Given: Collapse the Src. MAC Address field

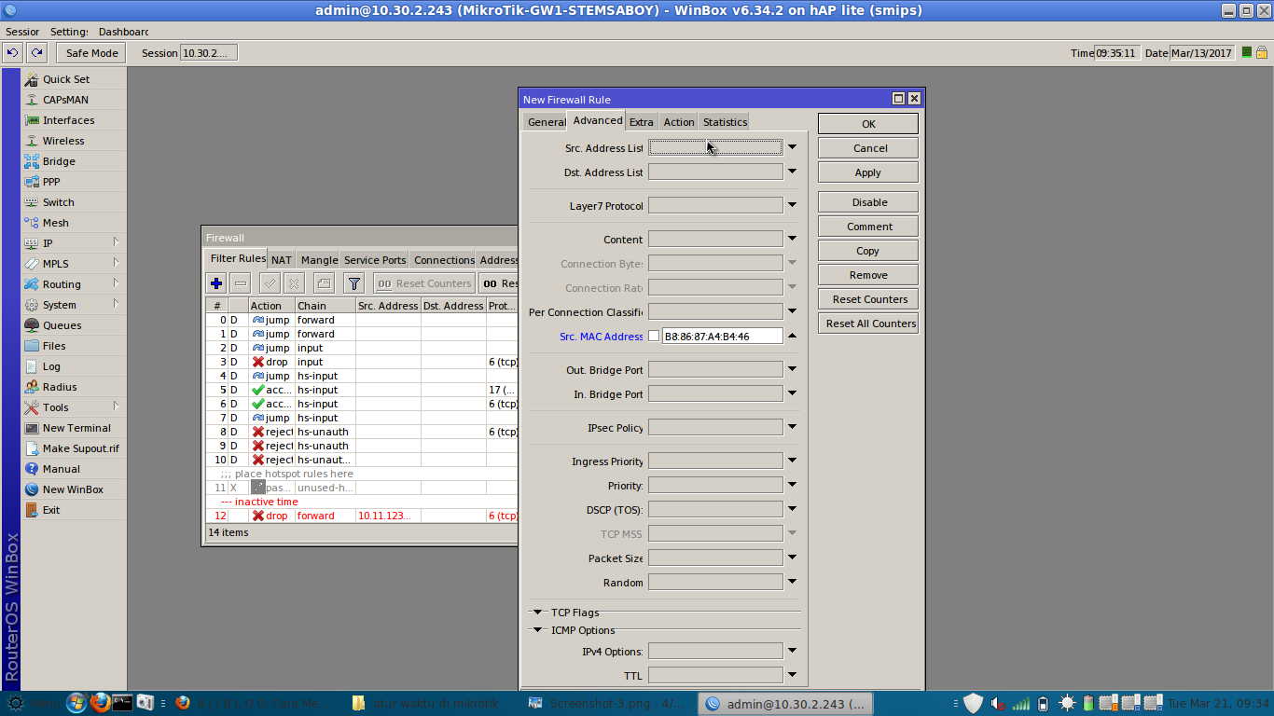Looking at the screenshot, I should [x=792, y=336].
